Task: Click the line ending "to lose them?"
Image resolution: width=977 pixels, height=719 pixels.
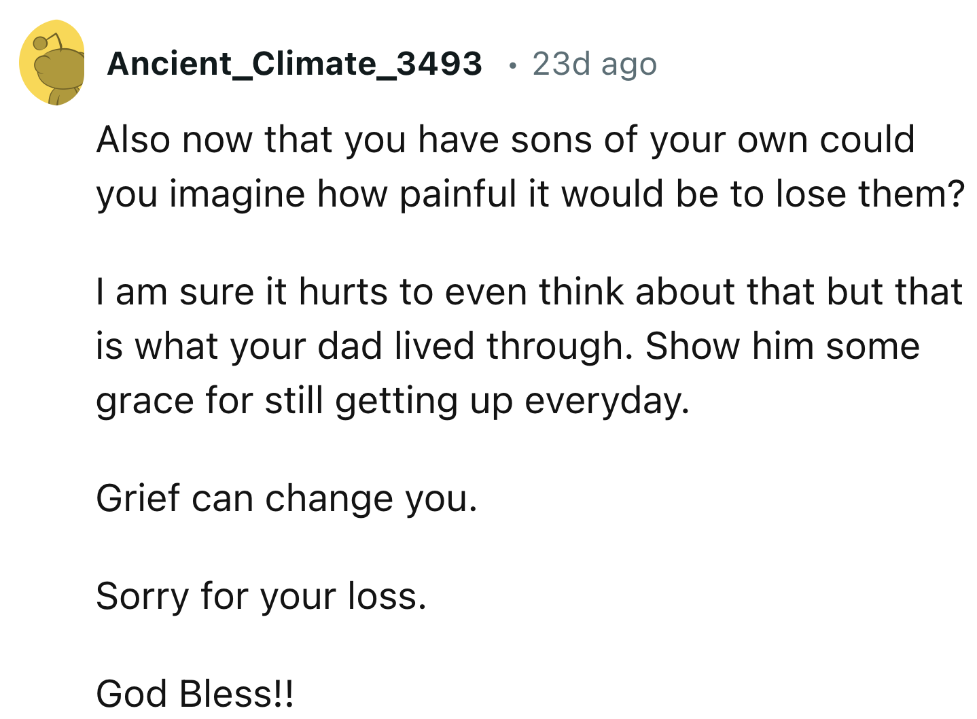Action: pyautogui.click(x=530, y=194)
